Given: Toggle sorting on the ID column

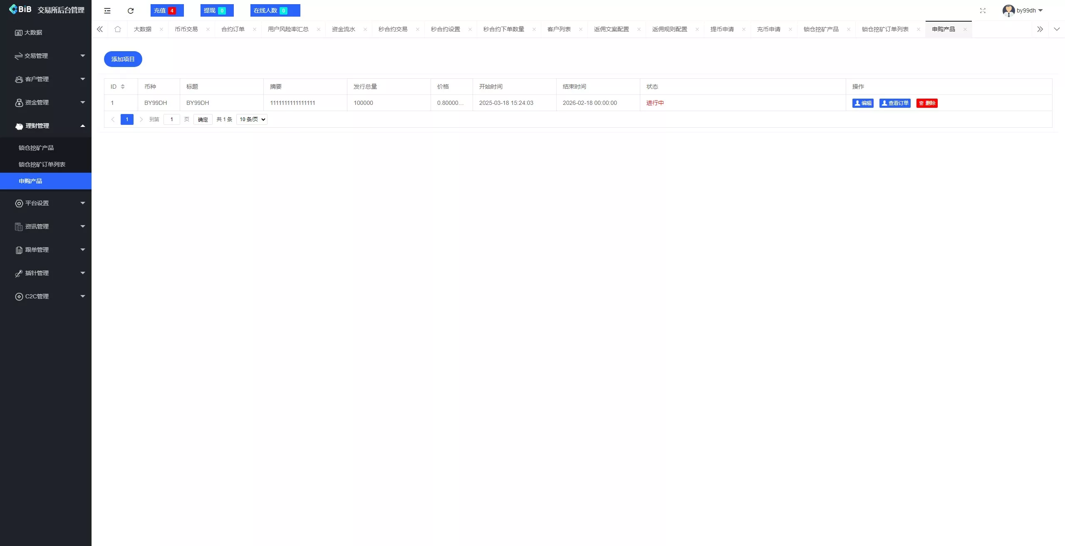Looking at the screenshot, I should 122,86.
